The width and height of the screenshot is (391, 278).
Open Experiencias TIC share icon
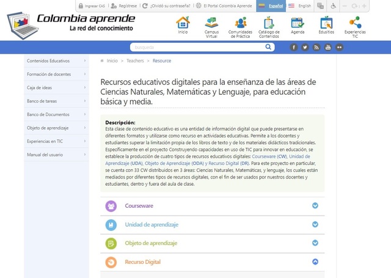(x=355, y=23)
